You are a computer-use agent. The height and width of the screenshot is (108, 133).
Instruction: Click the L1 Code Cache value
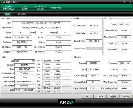click(94, 26)
